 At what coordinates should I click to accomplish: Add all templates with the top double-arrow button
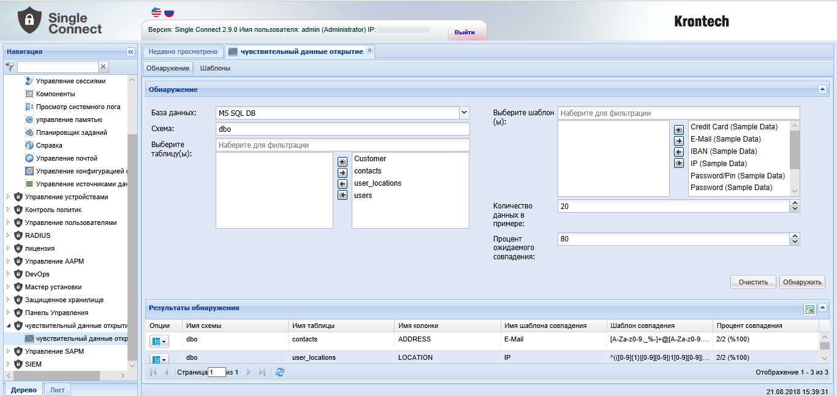[x=679, y=130]
